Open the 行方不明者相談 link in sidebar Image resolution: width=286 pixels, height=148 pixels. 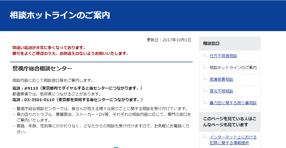pyautogui.click(x=223, y=56)
